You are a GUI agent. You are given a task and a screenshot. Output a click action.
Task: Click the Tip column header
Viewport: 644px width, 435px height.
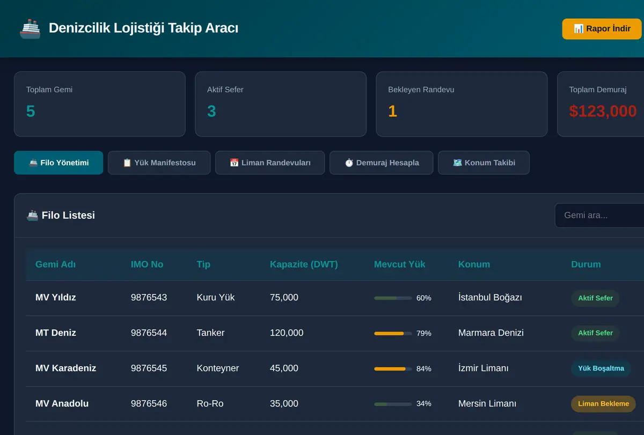click(203, 264)
